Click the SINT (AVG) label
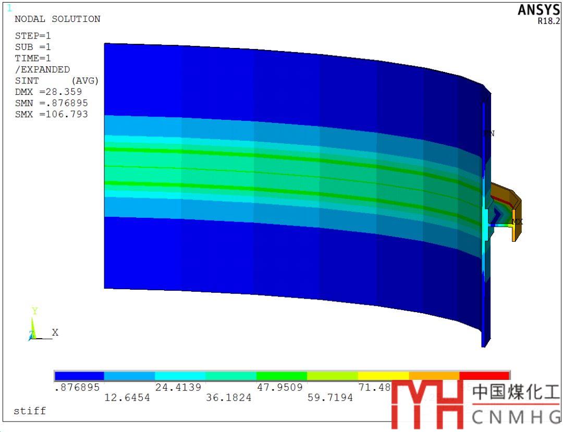 coord(56,81)
